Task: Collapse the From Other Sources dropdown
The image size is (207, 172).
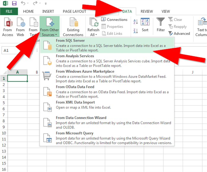Action: (x=49, y=27)
